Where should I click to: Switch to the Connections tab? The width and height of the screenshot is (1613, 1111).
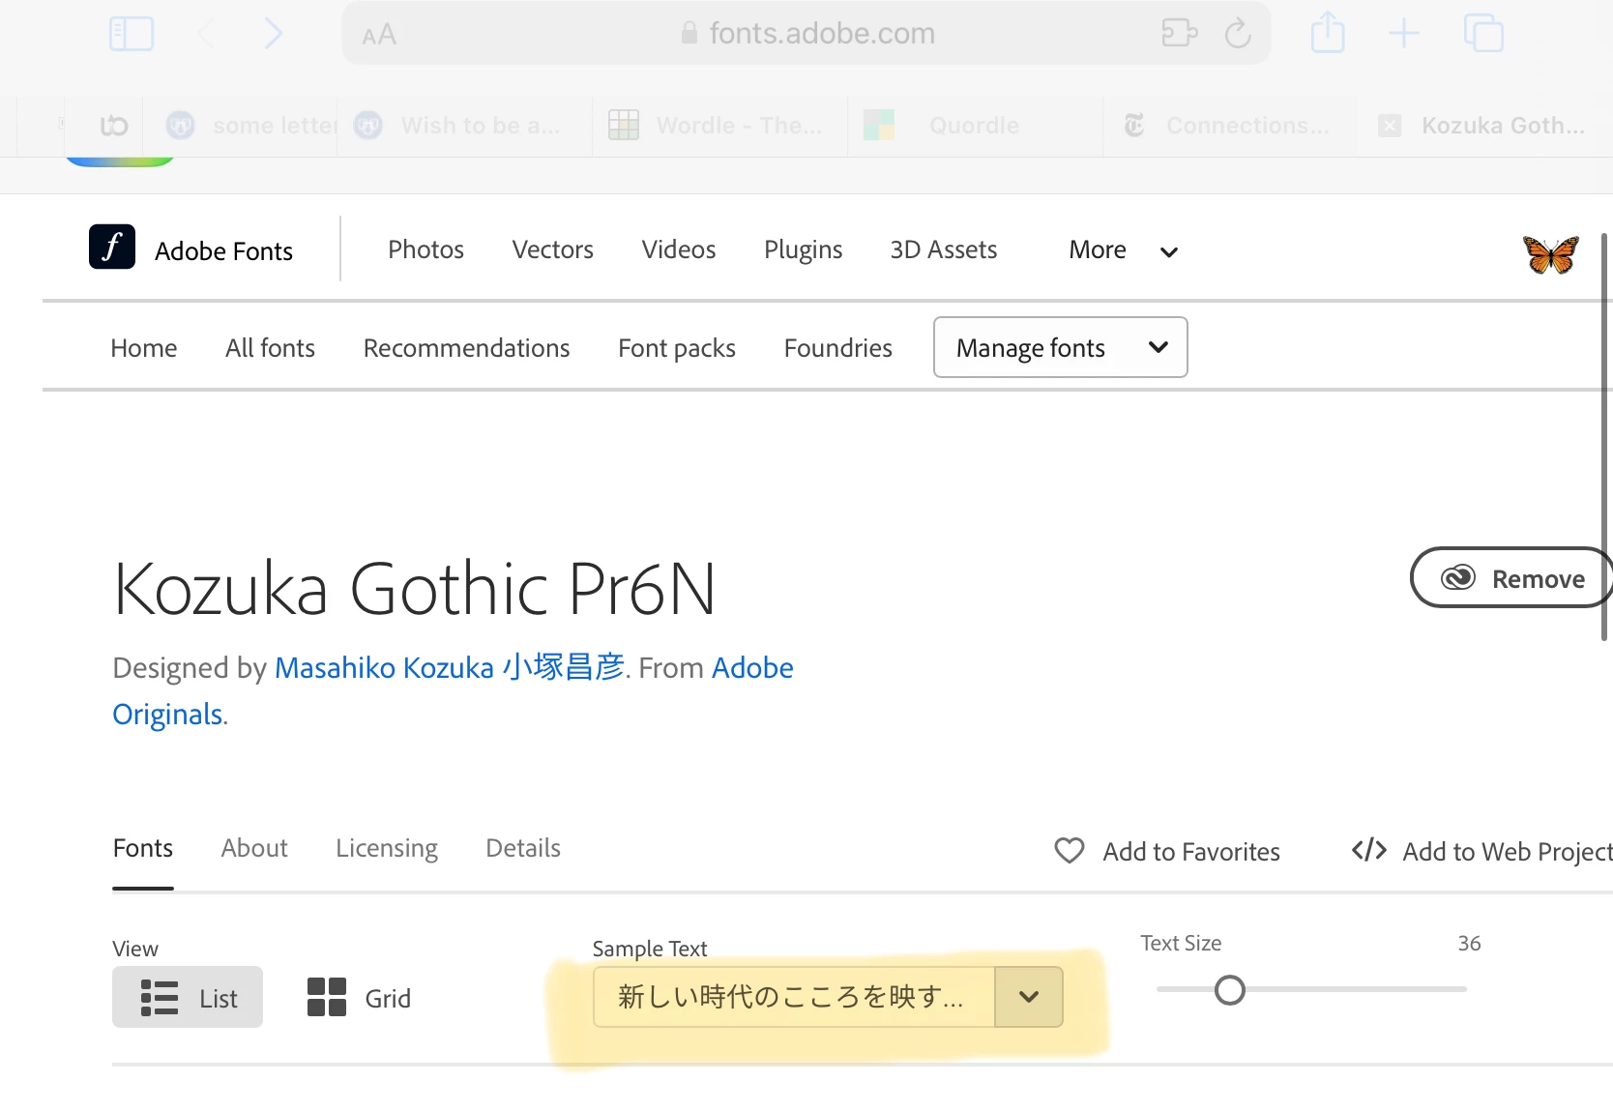(x=1230, y=126)
